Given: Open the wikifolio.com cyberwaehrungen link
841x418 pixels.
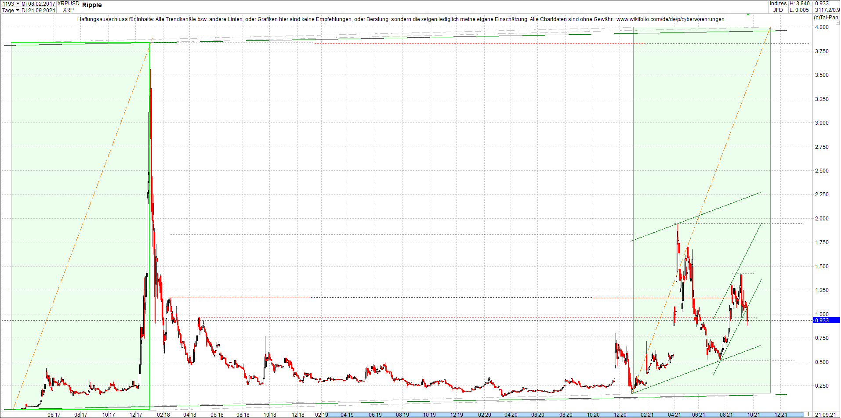Looking at the screenshot, I should [670, 19].
